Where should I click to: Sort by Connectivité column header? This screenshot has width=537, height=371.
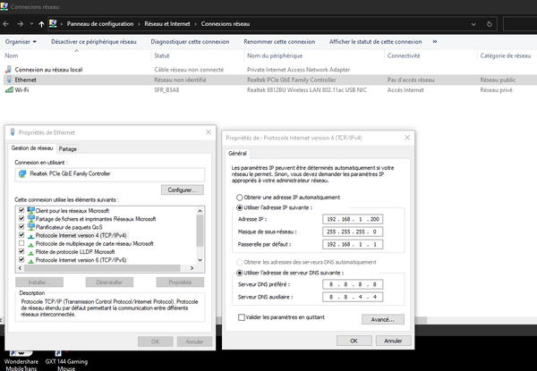click(404, 55)
